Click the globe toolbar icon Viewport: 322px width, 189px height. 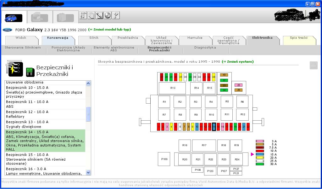pyautogui.click(x=108, y=15)
